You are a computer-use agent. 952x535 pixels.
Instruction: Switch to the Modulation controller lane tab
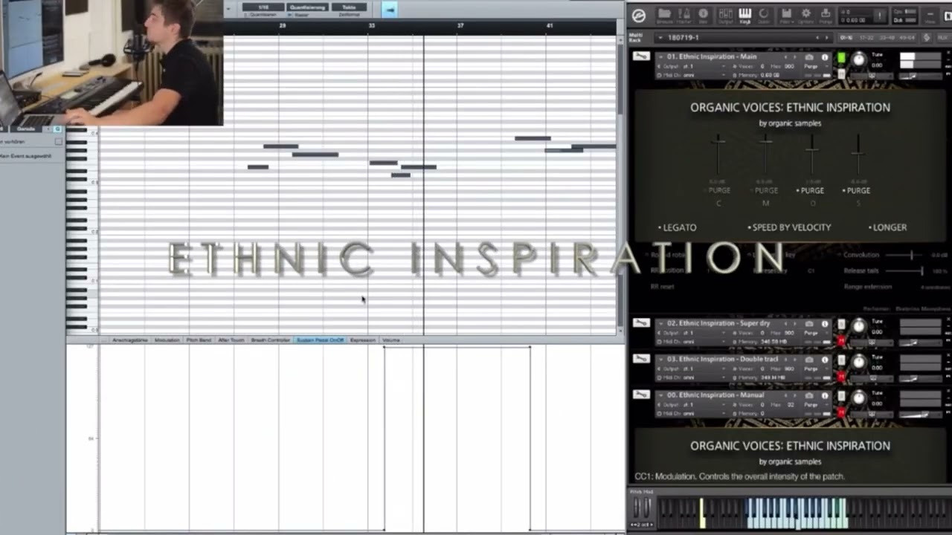(x=167, y=340)
